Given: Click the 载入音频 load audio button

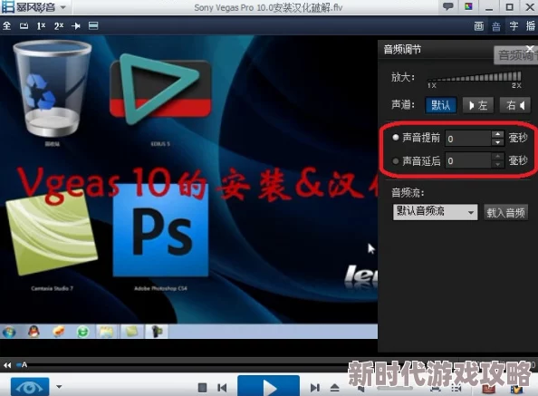Looking at the screenshot, I should [505, 212].
